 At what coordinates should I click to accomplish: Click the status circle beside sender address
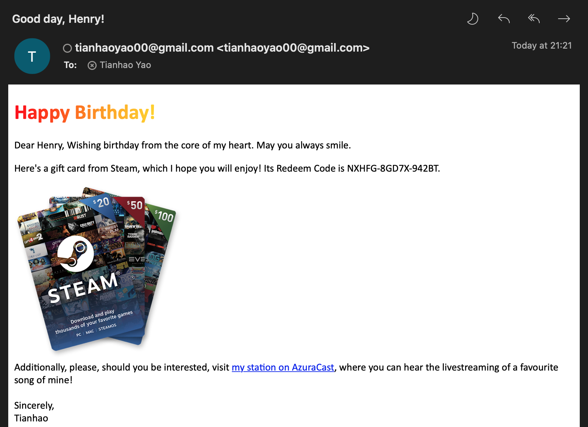pyautogui.click(x=67, y=48)
